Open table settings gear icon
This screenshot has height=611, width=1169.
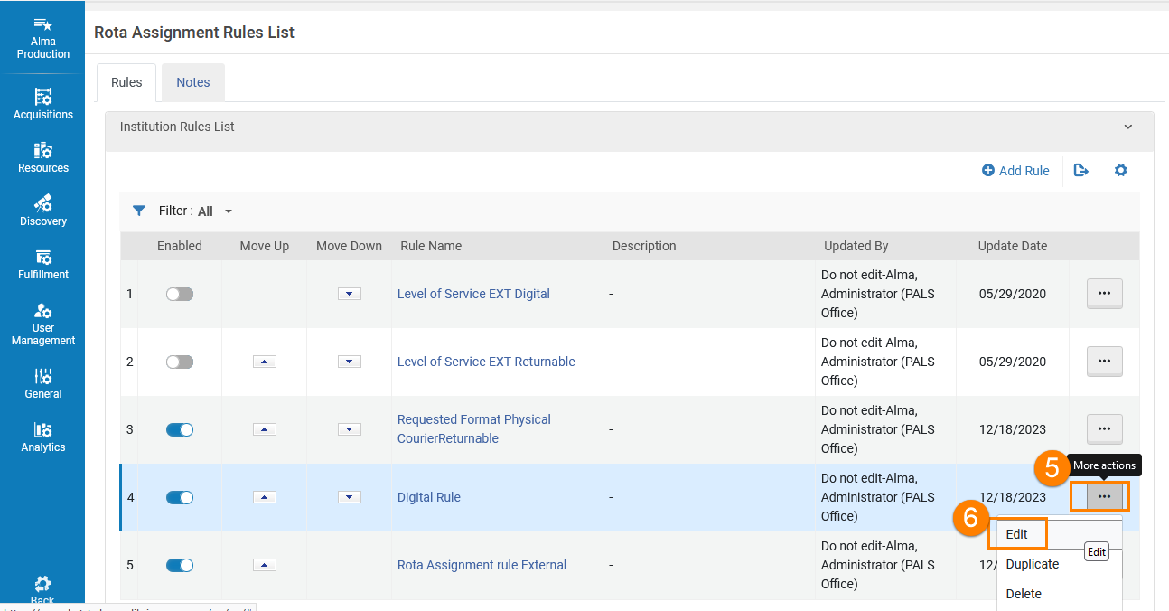[1121, 170]
